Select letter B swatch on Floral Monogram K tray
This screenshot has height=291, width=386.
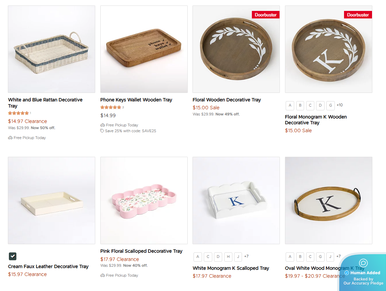pos(300,106)
